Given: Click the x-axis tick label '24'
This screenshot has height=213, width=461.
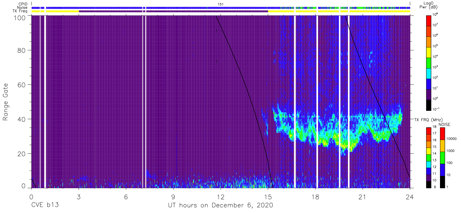Looking at the screenshot, I should 410,196.
